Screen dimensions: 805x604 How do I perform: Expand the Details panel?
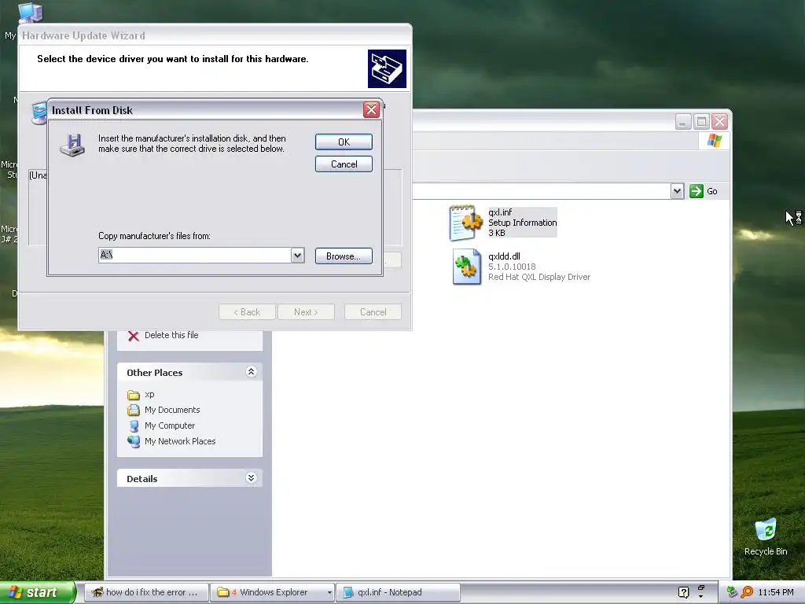click(x=251, y=478)
